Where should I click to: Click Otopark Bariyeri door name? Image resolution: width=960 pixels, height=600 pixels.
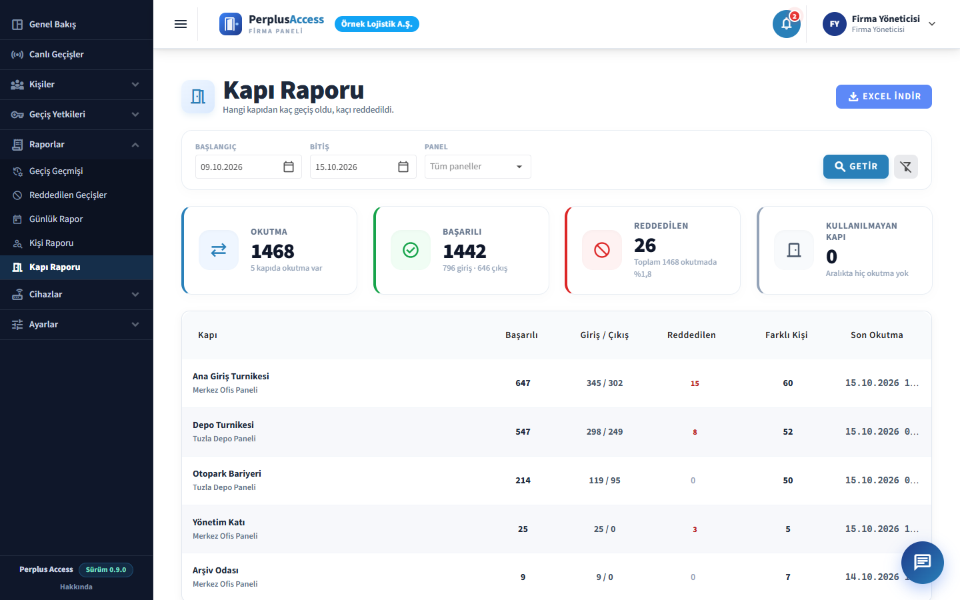pyautogui.click(x=227, y=474)
